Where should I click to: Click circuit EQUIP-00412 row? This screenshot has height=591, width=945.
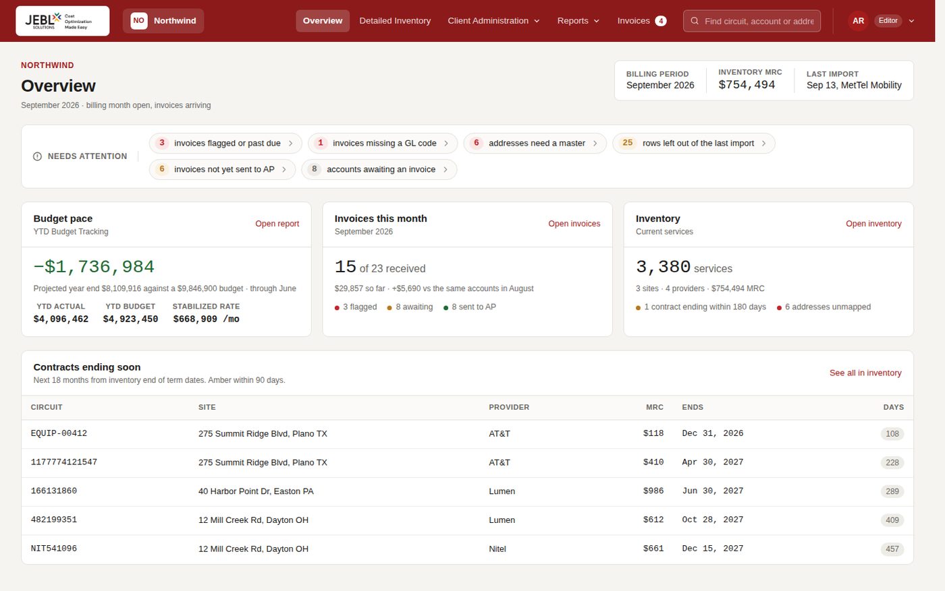[x=467, y=434]
